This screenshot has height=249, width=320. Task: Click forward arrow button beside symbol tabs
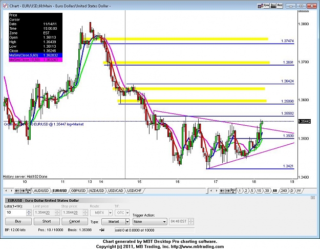coord(23,190)
